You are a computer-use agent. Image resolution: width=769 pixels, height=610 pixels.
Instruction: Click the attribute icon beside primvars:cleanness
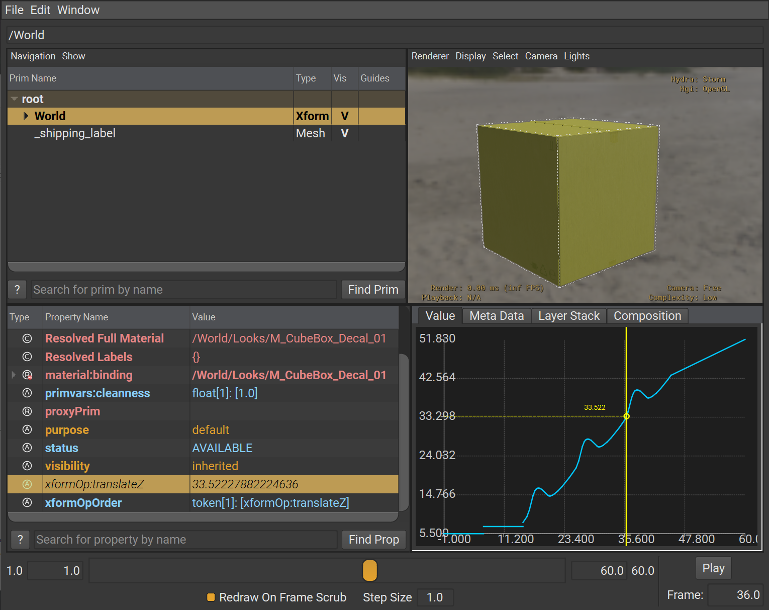(27, 393)
